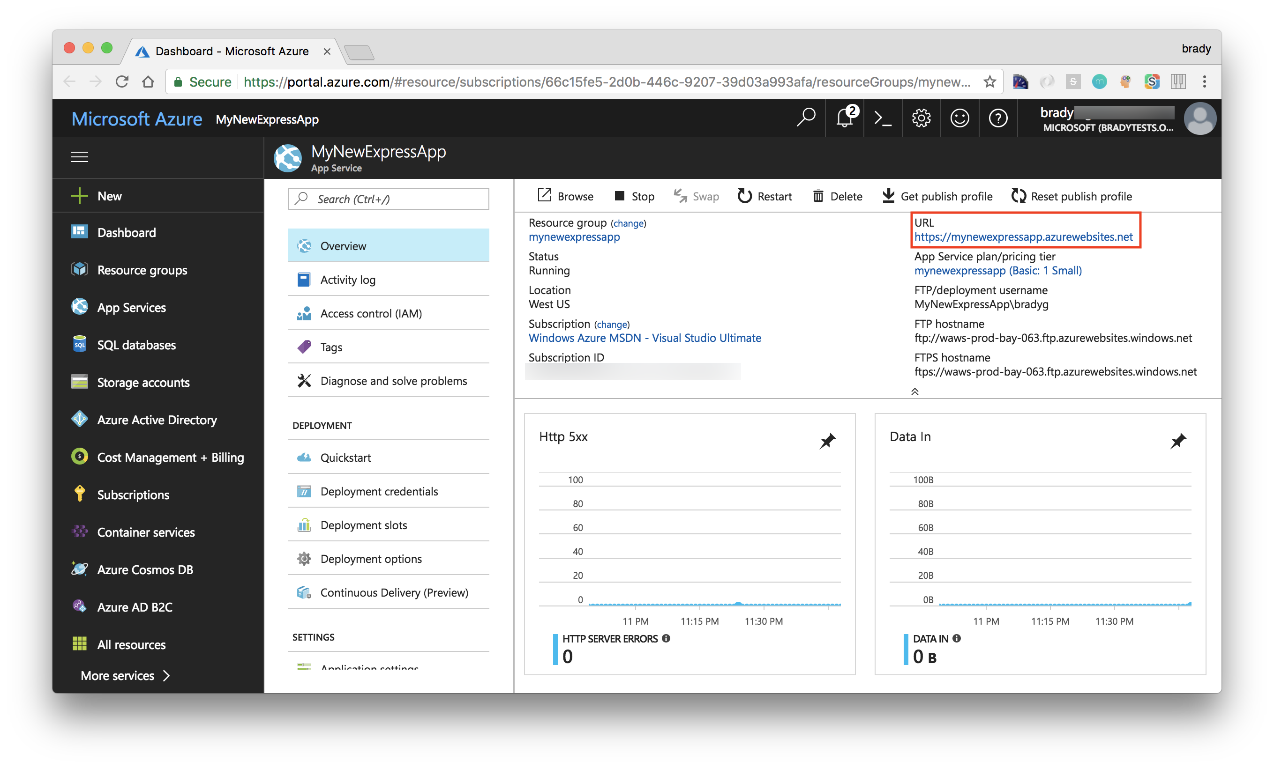The height and width of the screenshot is (768, 1274).
Task: Go to Chrome home page button
Action: (149, 81)
